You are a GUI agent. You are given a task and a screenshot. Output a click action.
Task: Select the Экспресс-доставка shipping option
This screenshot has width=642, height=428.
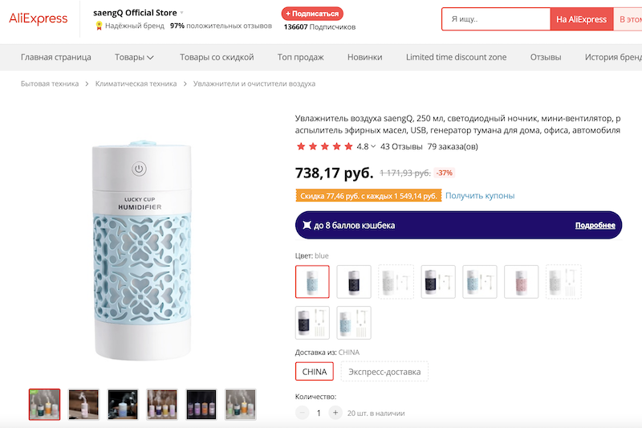click(384, 372)
